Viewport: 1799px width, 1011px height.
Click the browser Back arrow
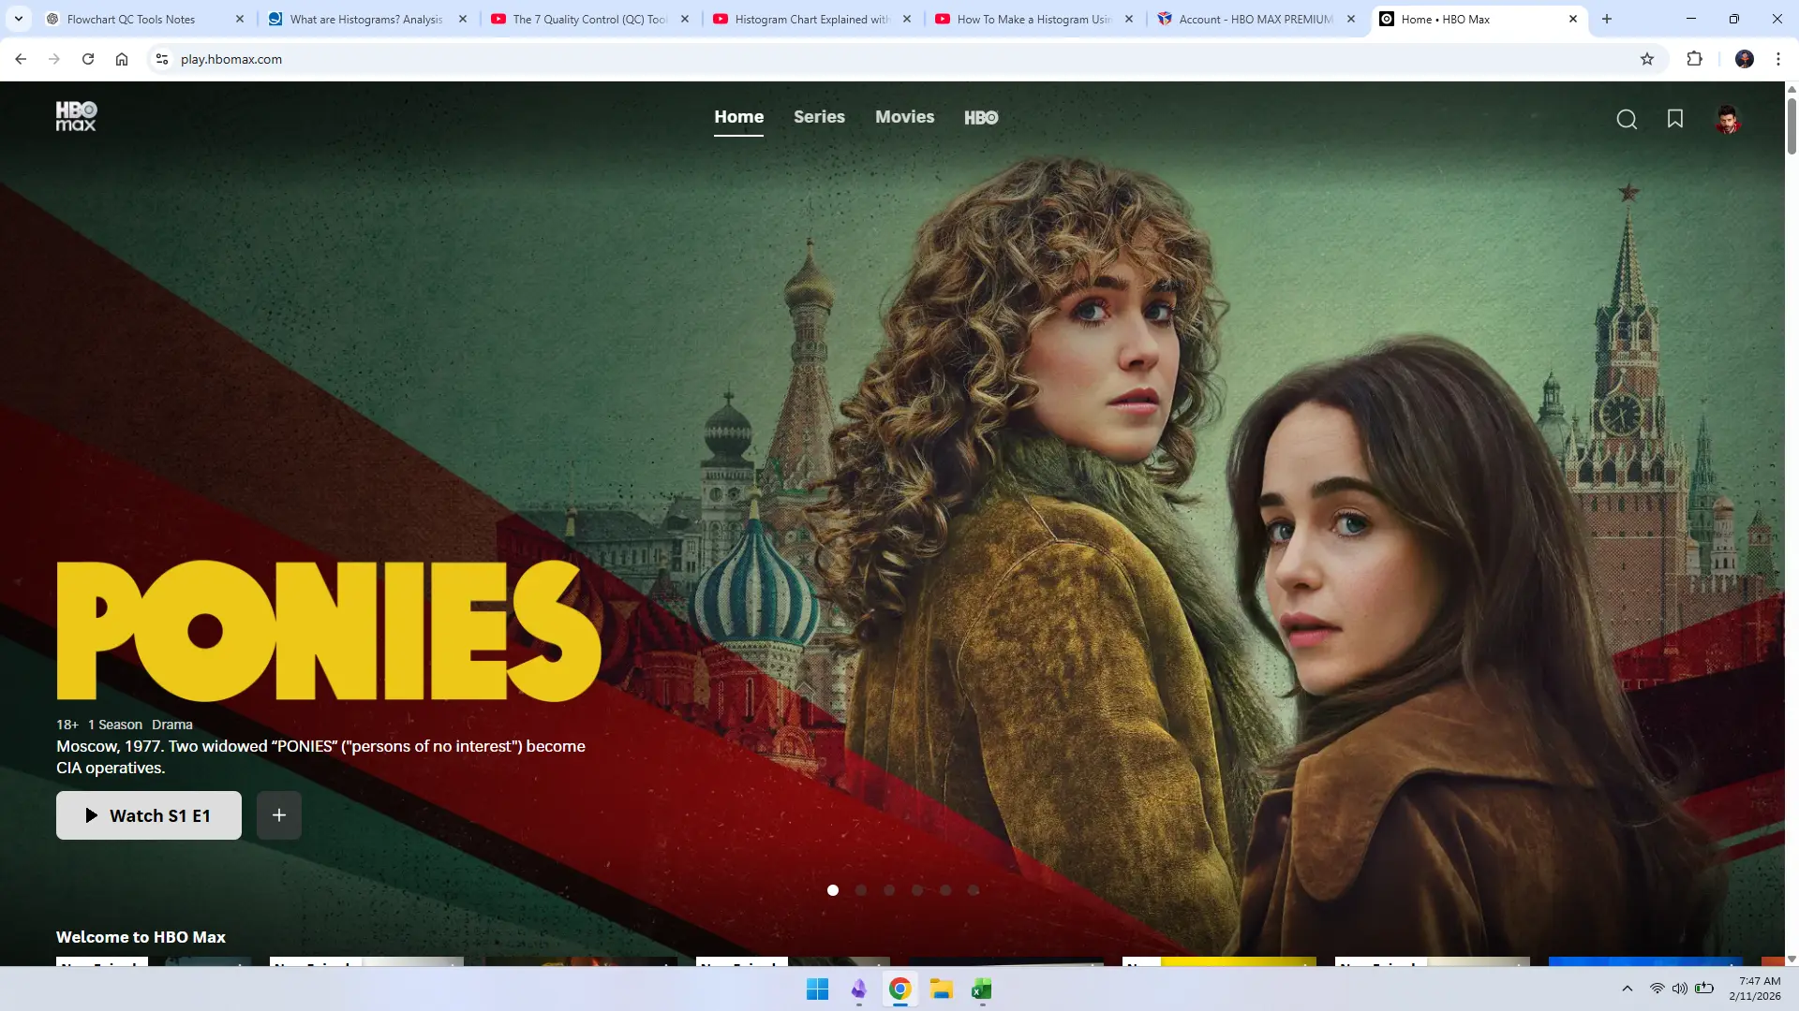21,59
